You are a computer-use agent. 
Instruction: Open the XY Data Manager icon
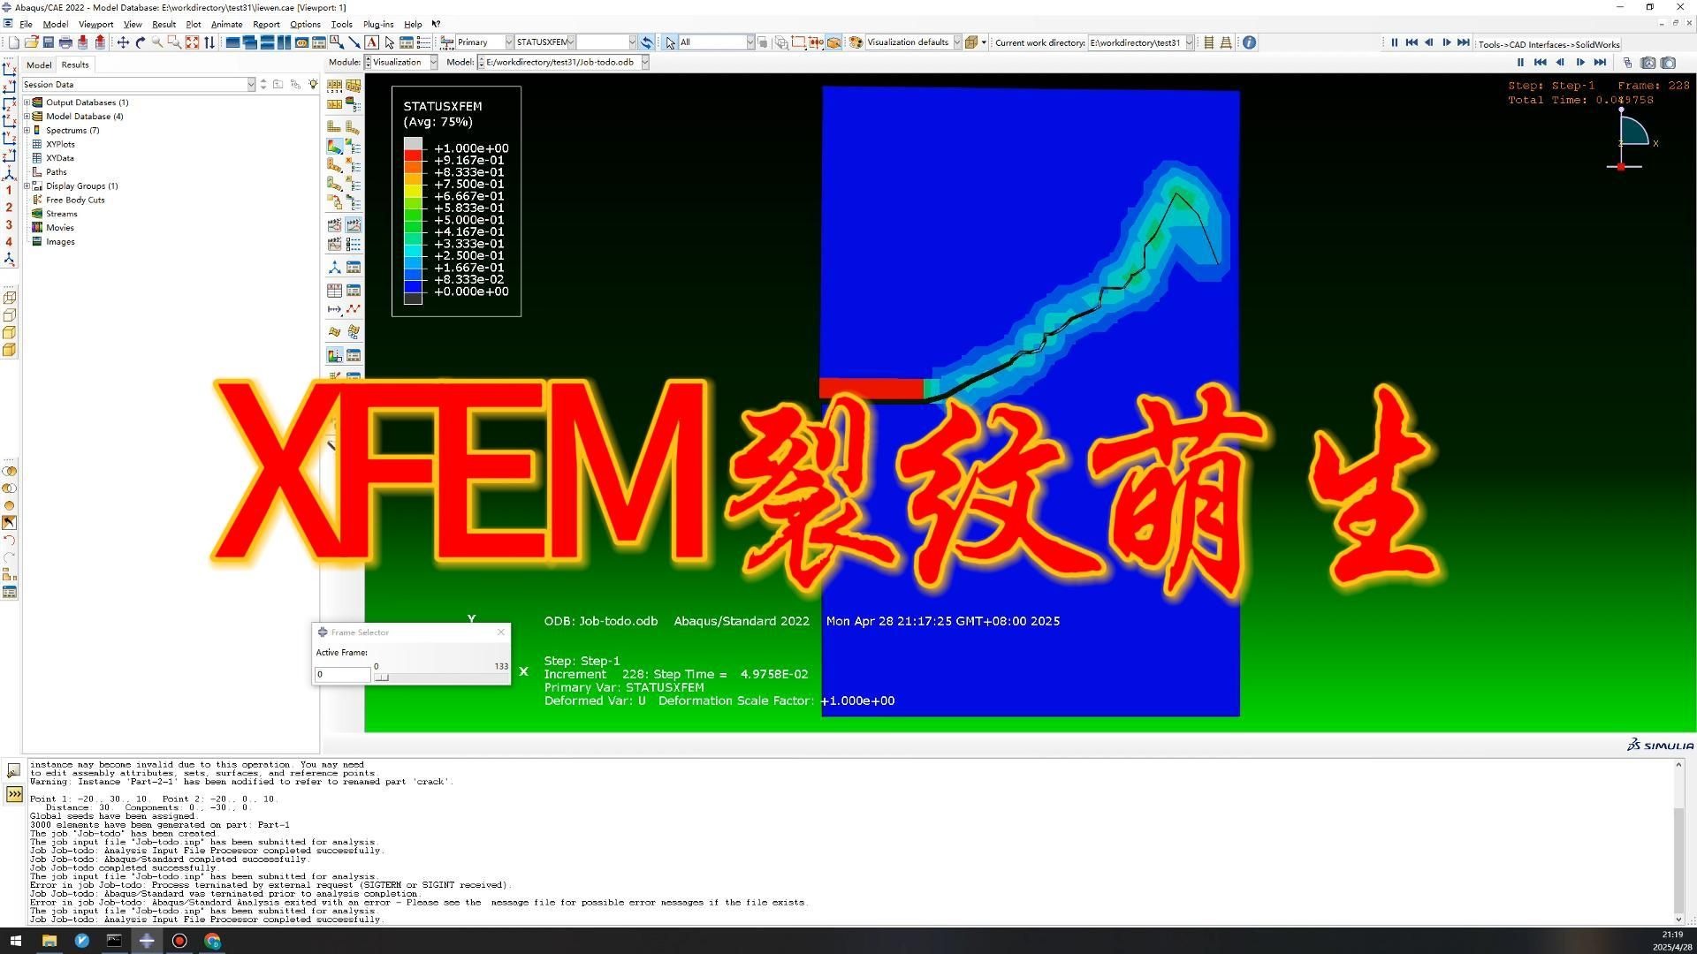click(x=353, y=290)
